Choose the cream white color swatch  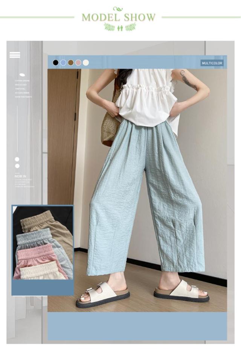click(86, 63)
